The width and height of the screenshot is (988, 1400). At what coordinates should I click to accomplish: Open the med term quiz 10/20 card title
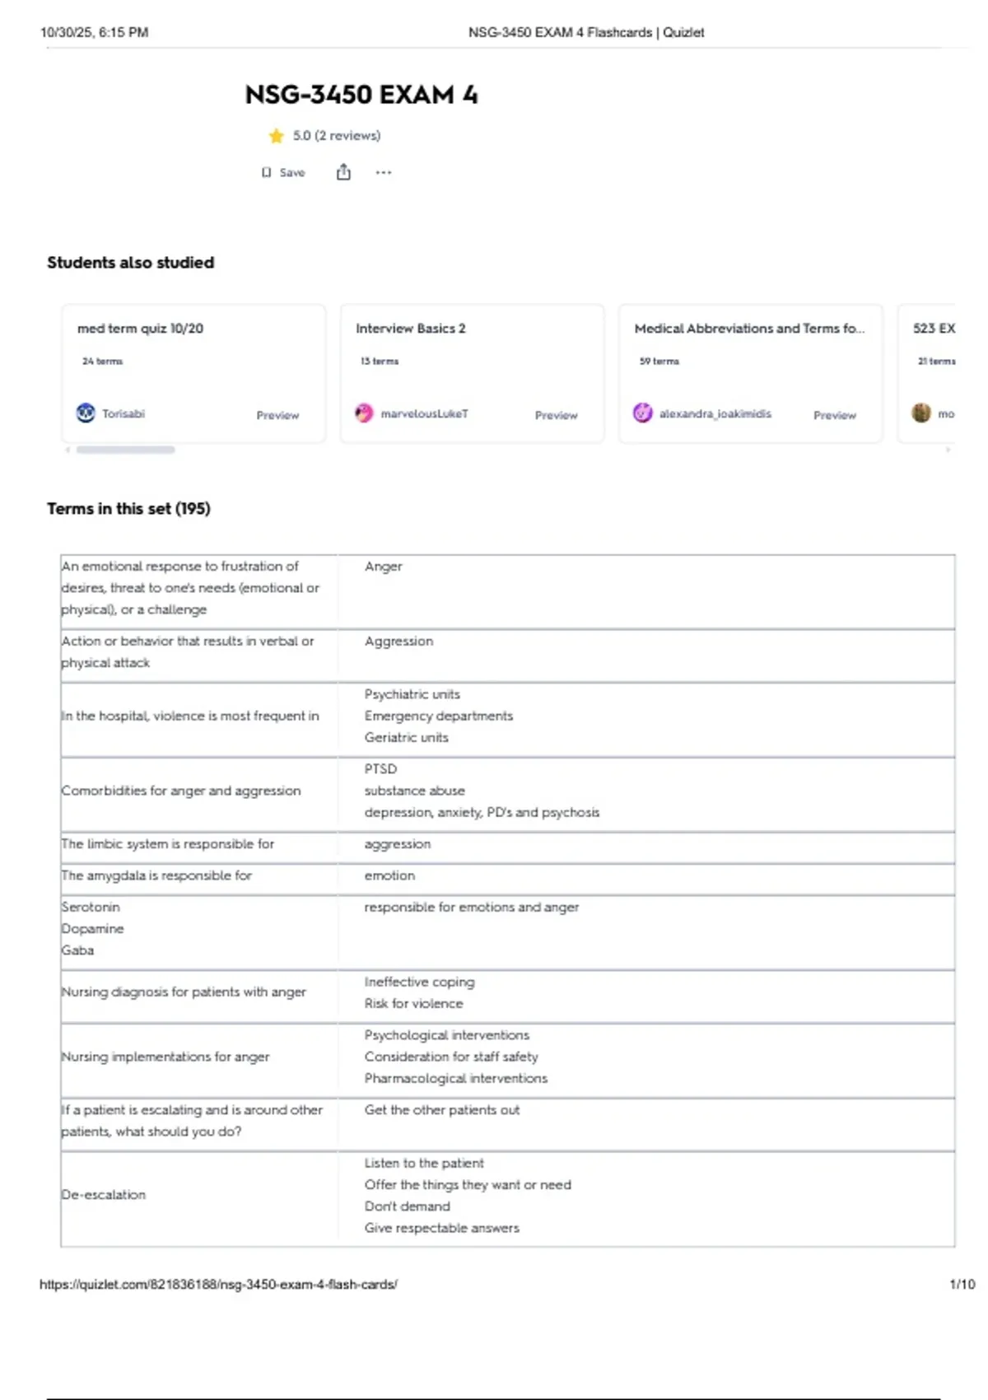click(x=140, y=328)
